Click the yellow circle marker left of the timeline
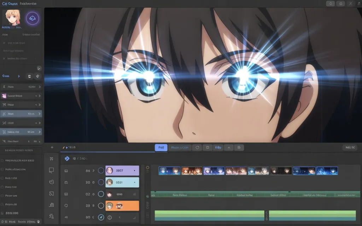Screen dimensions: 362x226 pyautogui.click(x=147, y=168)
